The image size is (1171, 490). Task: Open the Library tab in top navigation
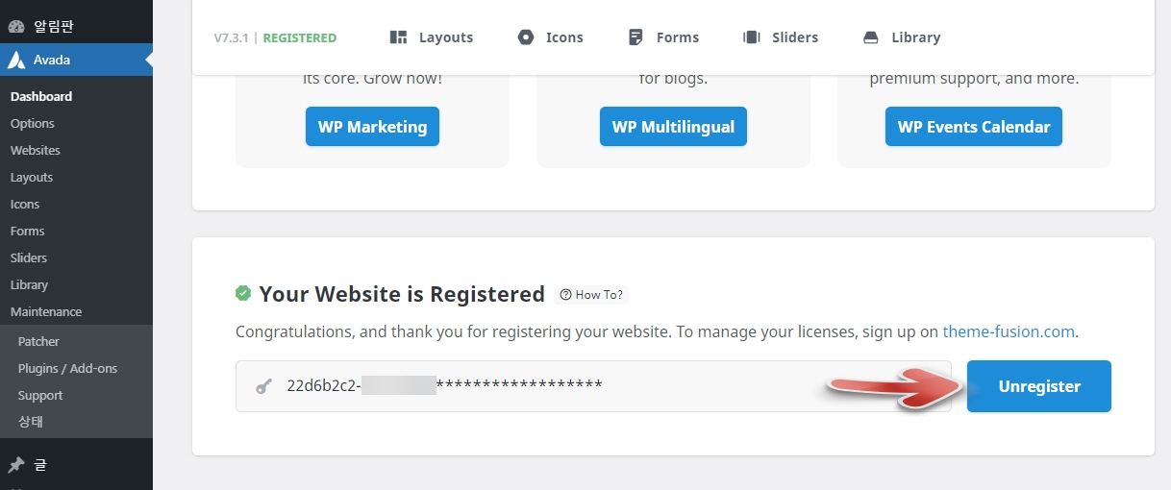pyautogui.click(x=902, y=37)
